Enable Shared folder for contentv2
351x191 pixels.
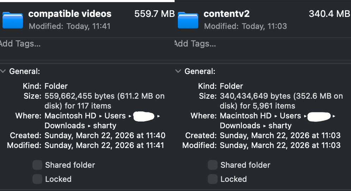point(213,165)
